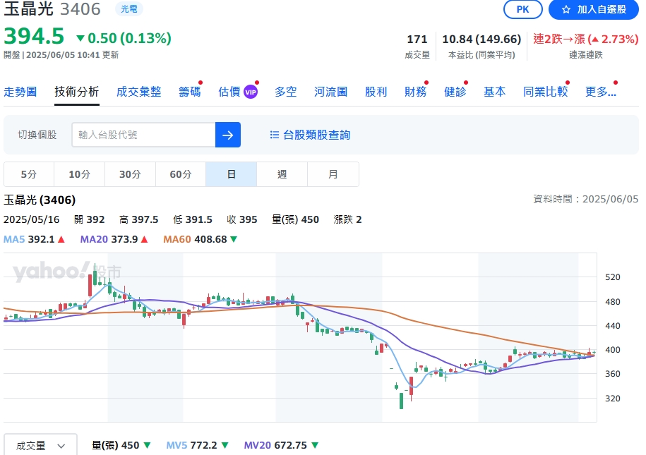Click the 520 price axis label

coord(612,277)
